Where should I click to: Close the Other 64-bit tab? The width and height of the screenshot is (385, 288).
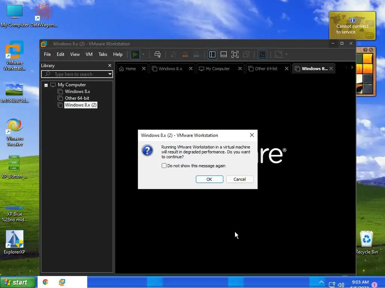click(286, 69)
